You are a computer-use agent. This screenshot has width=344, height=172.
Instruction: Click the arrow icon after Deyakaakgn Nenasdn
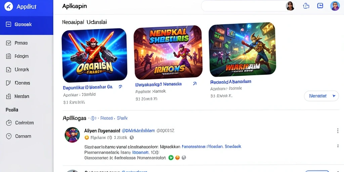[x=195, y=84]
